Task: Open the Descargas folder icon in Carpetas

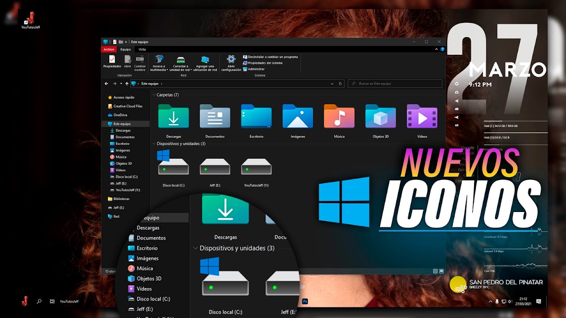Action: pos(173,117)
